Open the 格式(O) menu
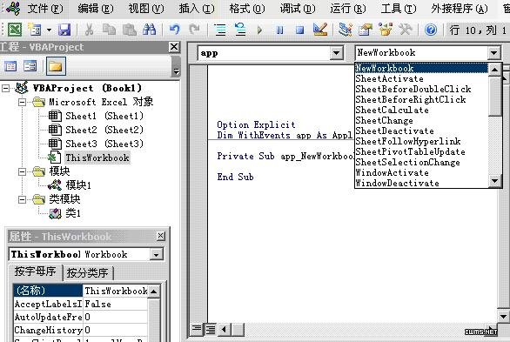 247,9
